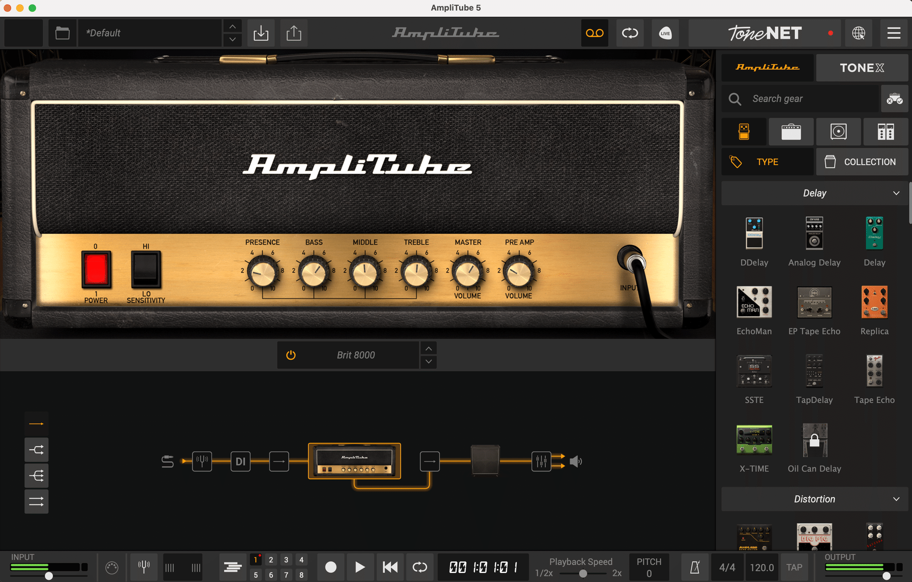Collapse the Delay category section
This screenshot has width=912, height=582.
click(896, 193)
